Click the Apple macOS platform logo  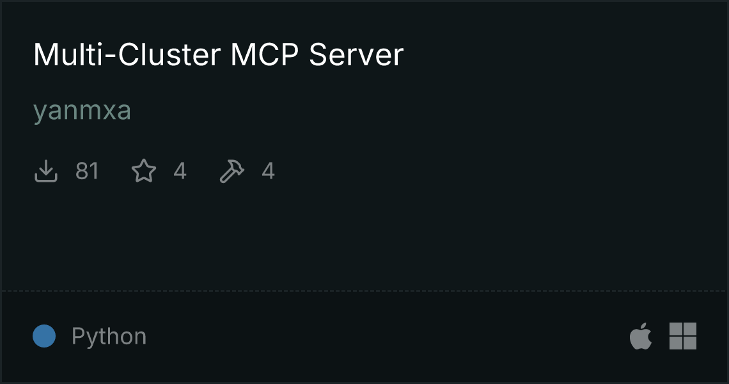(x=641, y=335)
